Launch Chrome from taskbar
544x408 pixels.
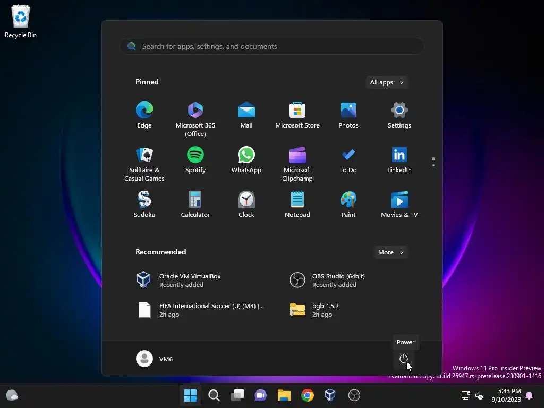coord(308,395)
